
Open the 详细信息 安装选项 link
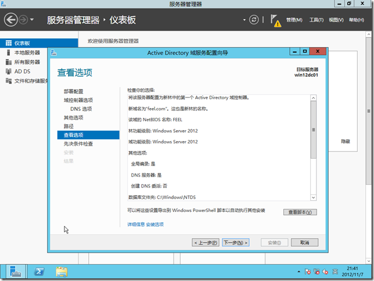click(x=146, y=224)
